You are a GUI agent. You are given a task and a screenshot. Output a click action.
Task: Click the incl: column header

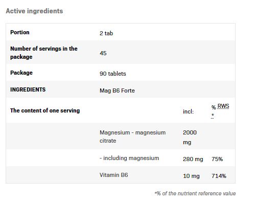[188, 111]
